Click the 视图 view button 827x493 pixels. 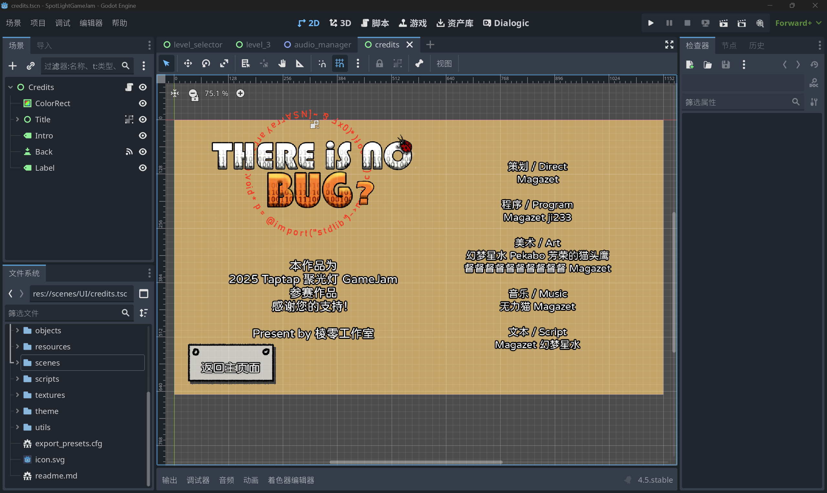[x=444, y=64]
